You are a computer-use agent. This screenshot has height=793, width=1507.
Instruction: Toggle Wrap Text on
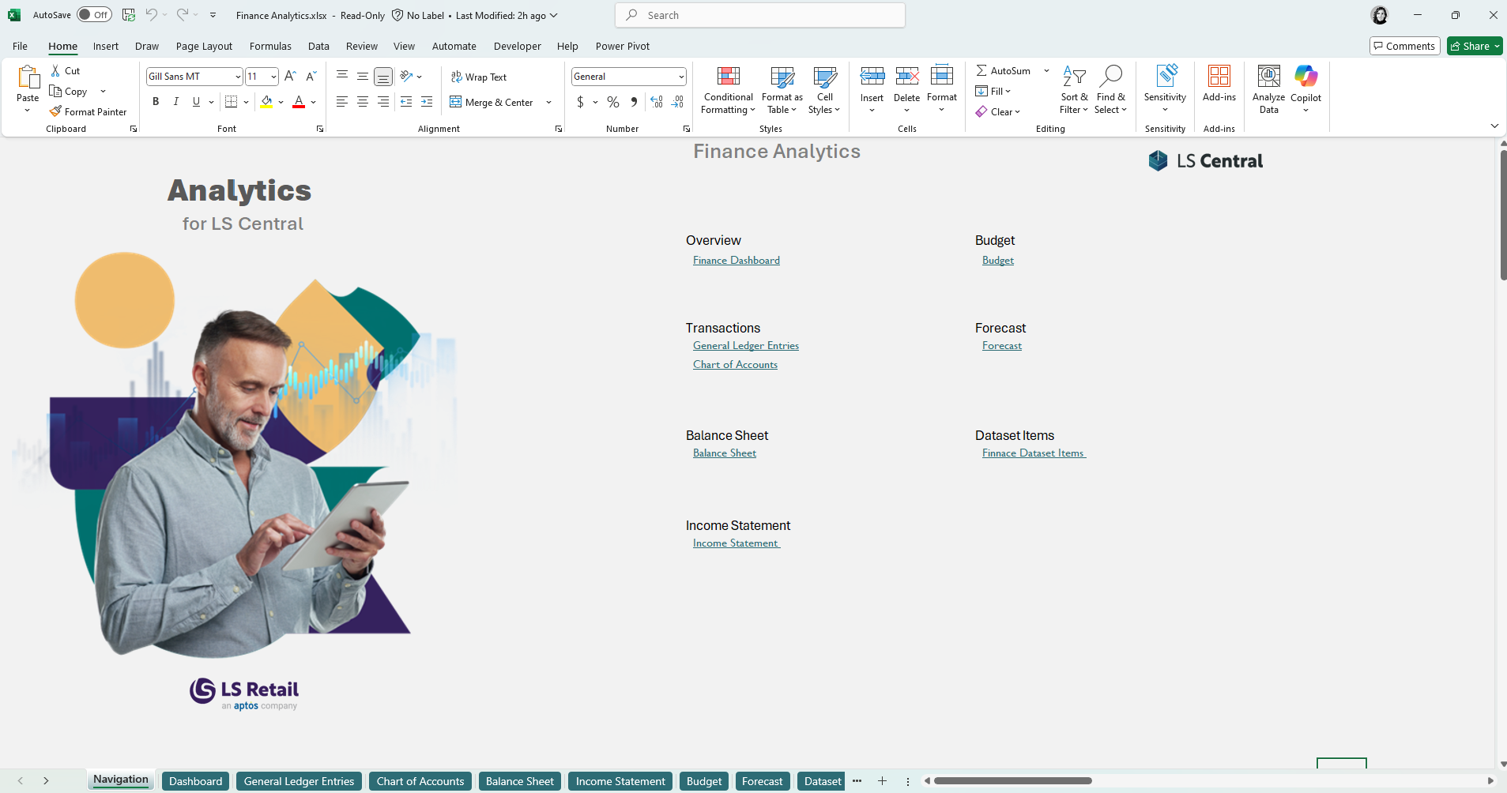click(x=479, y=77)
